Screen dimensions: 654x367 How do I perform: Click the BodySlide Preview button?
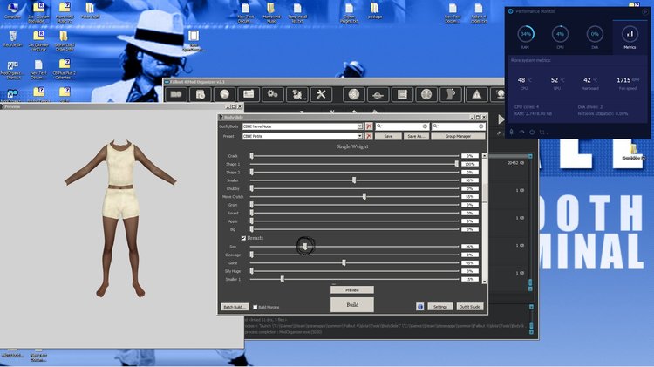coord(352,289)
